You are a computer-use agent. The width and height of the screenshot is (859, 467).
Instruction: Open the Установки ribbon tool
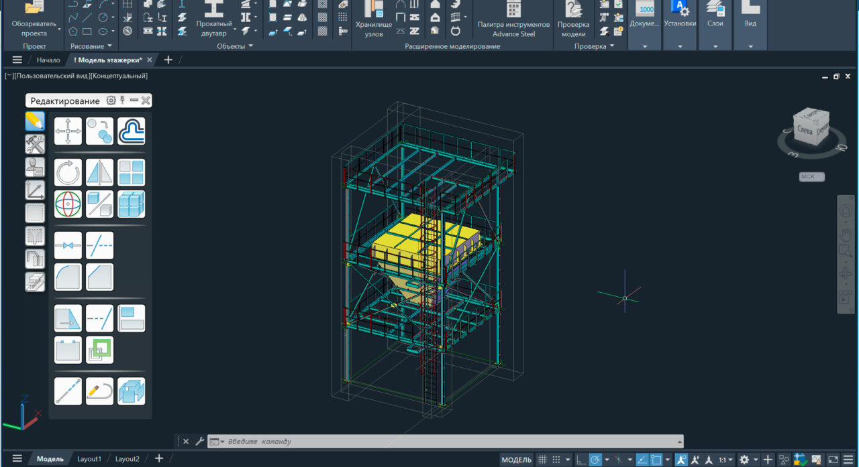click(680, 19)
